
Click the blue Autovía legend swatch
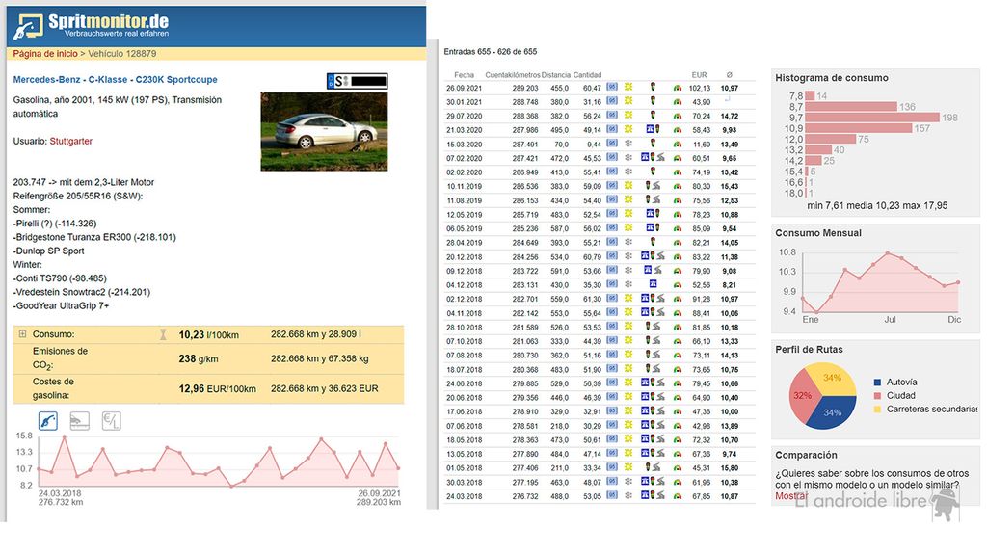click(x=877, y=383)
